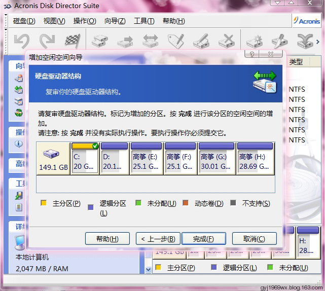
Task: Open the 视图(V) menu
Action: click(54, 21)
